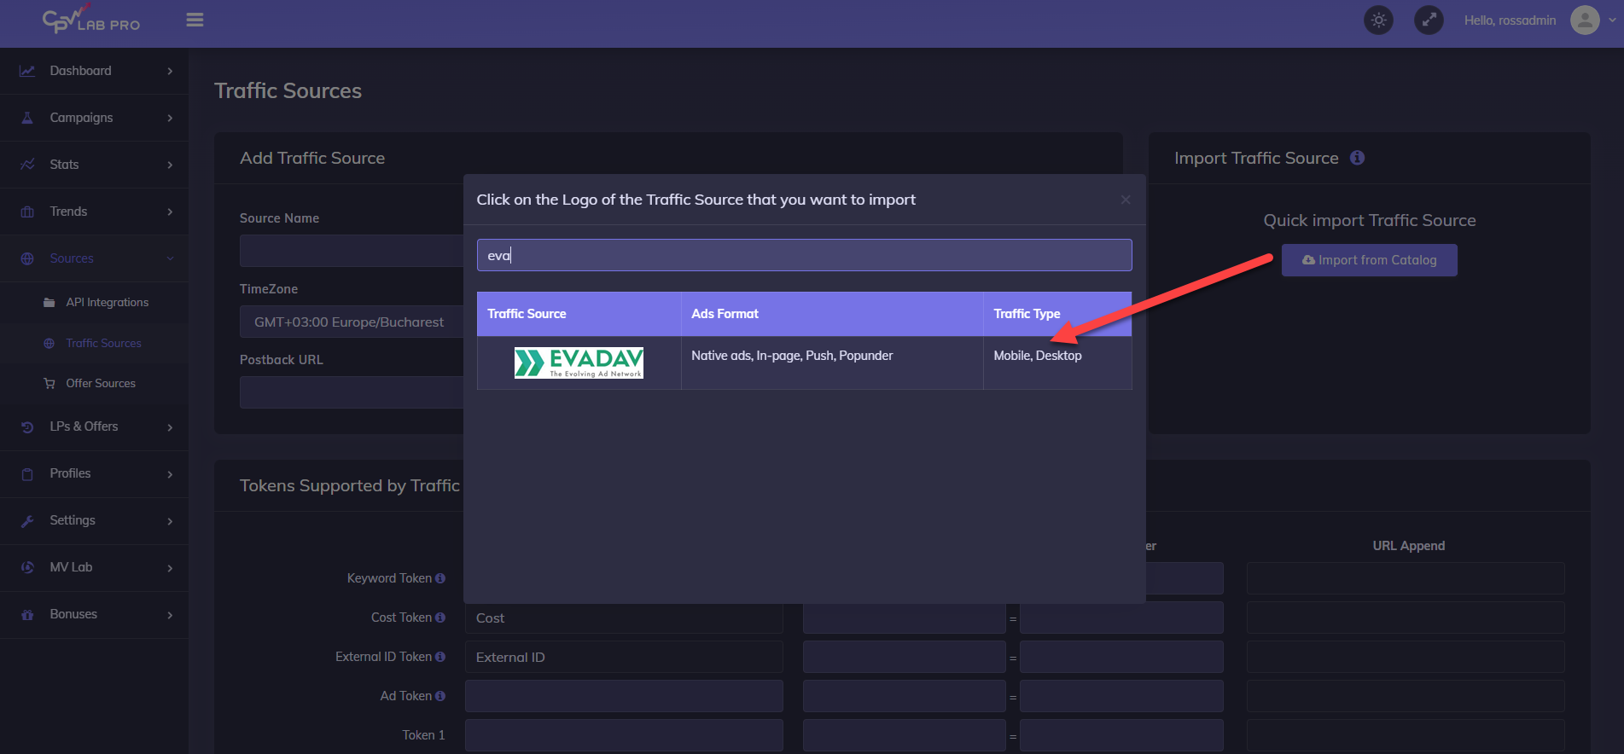Open Offer Sources submenu entry

[101, 383]
